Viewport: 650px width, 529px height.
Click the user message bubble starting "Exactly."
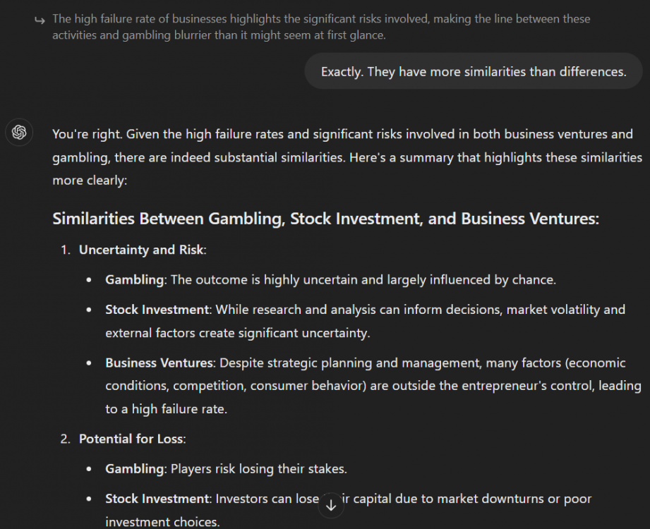click(473, 72)
